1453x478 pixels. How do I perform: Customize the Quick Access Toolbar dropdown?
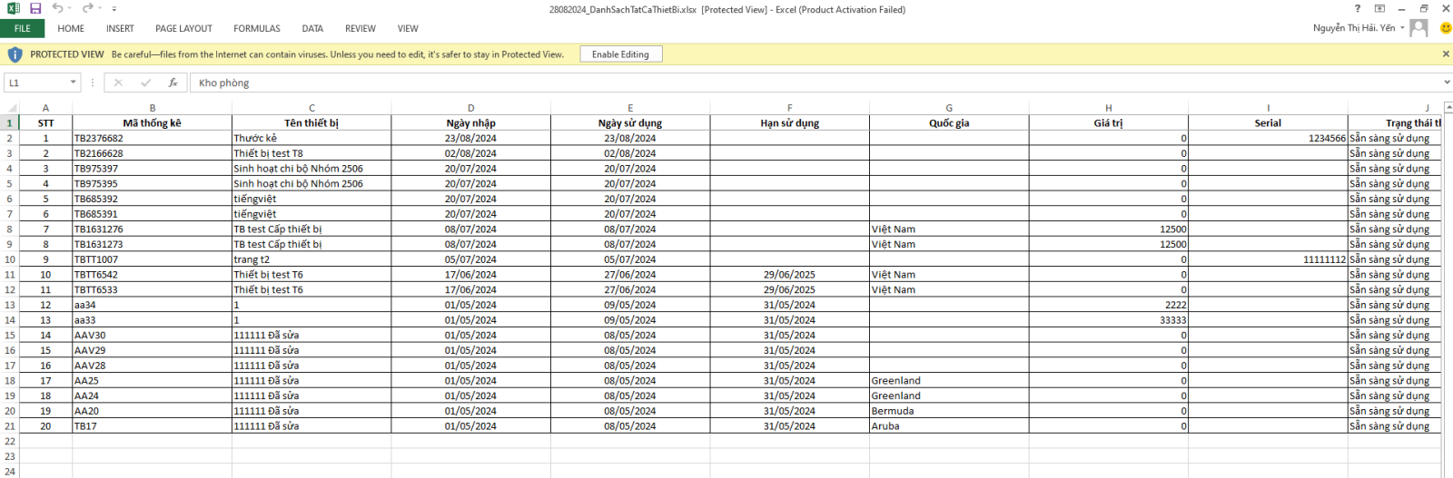click(x=114, y=9)
